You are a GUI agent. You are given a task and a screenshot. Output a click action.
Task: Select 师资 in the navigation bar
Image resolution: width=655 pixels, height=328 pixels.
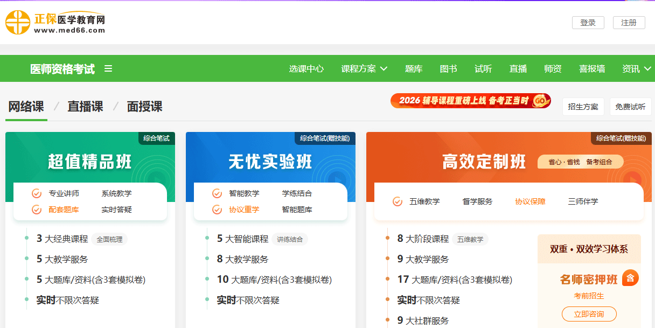point(553,68)
